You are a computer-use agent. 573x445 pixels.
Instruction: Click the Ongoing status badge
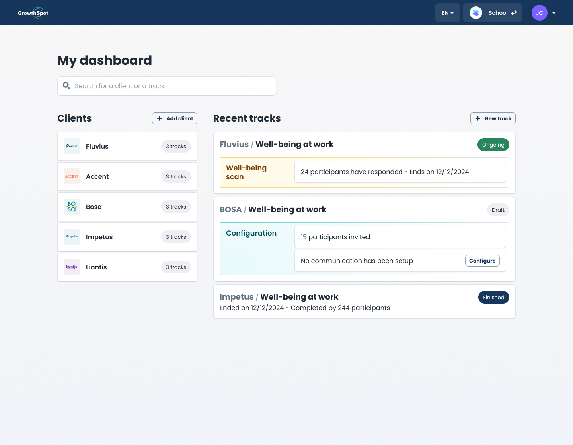click(x=493, y=145)
